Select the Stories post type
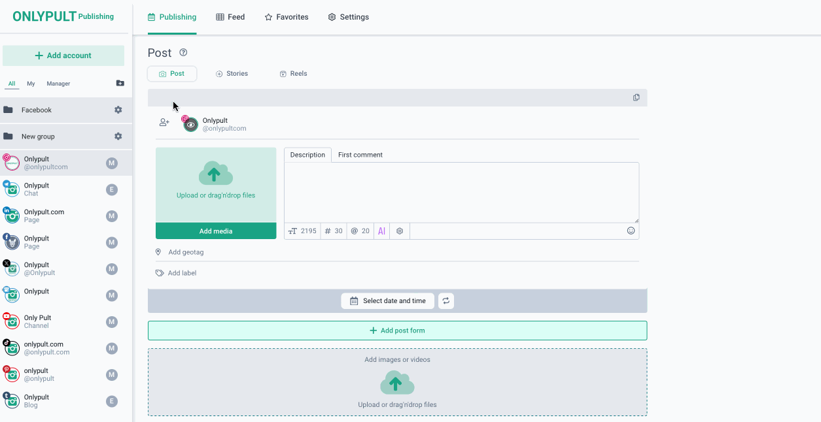This screenshot has height=422, width=821. click(232, 74)
